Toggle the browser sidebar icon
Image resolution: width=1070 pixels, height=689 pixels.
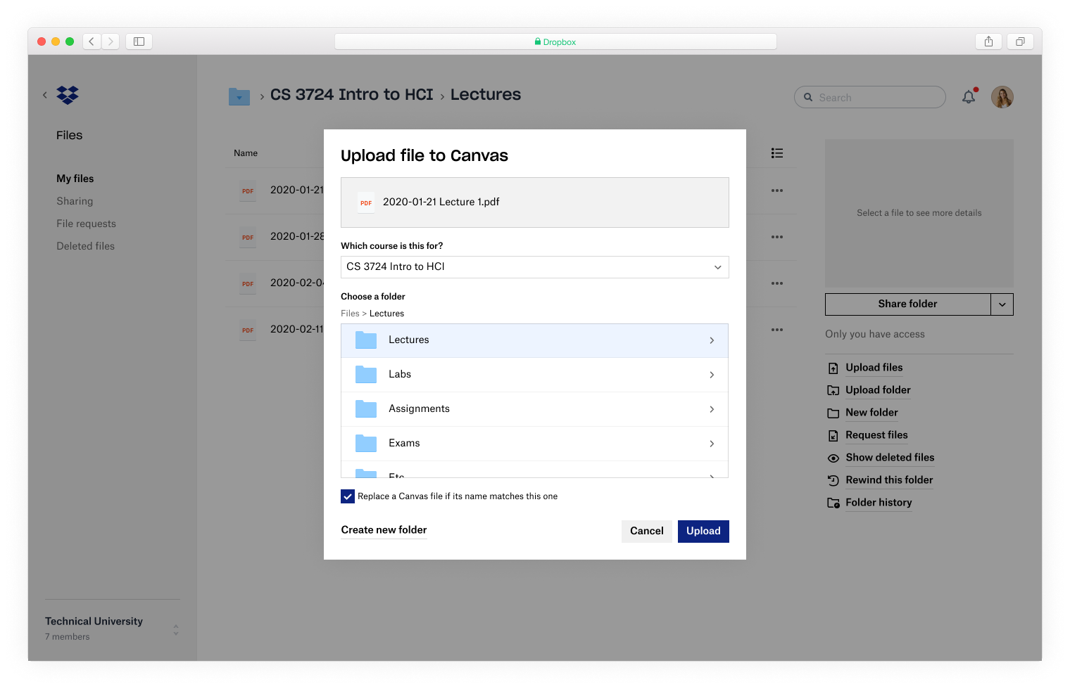tap(139, 41)
